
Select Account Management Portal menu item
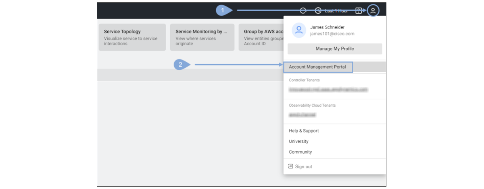pos(317,67)
